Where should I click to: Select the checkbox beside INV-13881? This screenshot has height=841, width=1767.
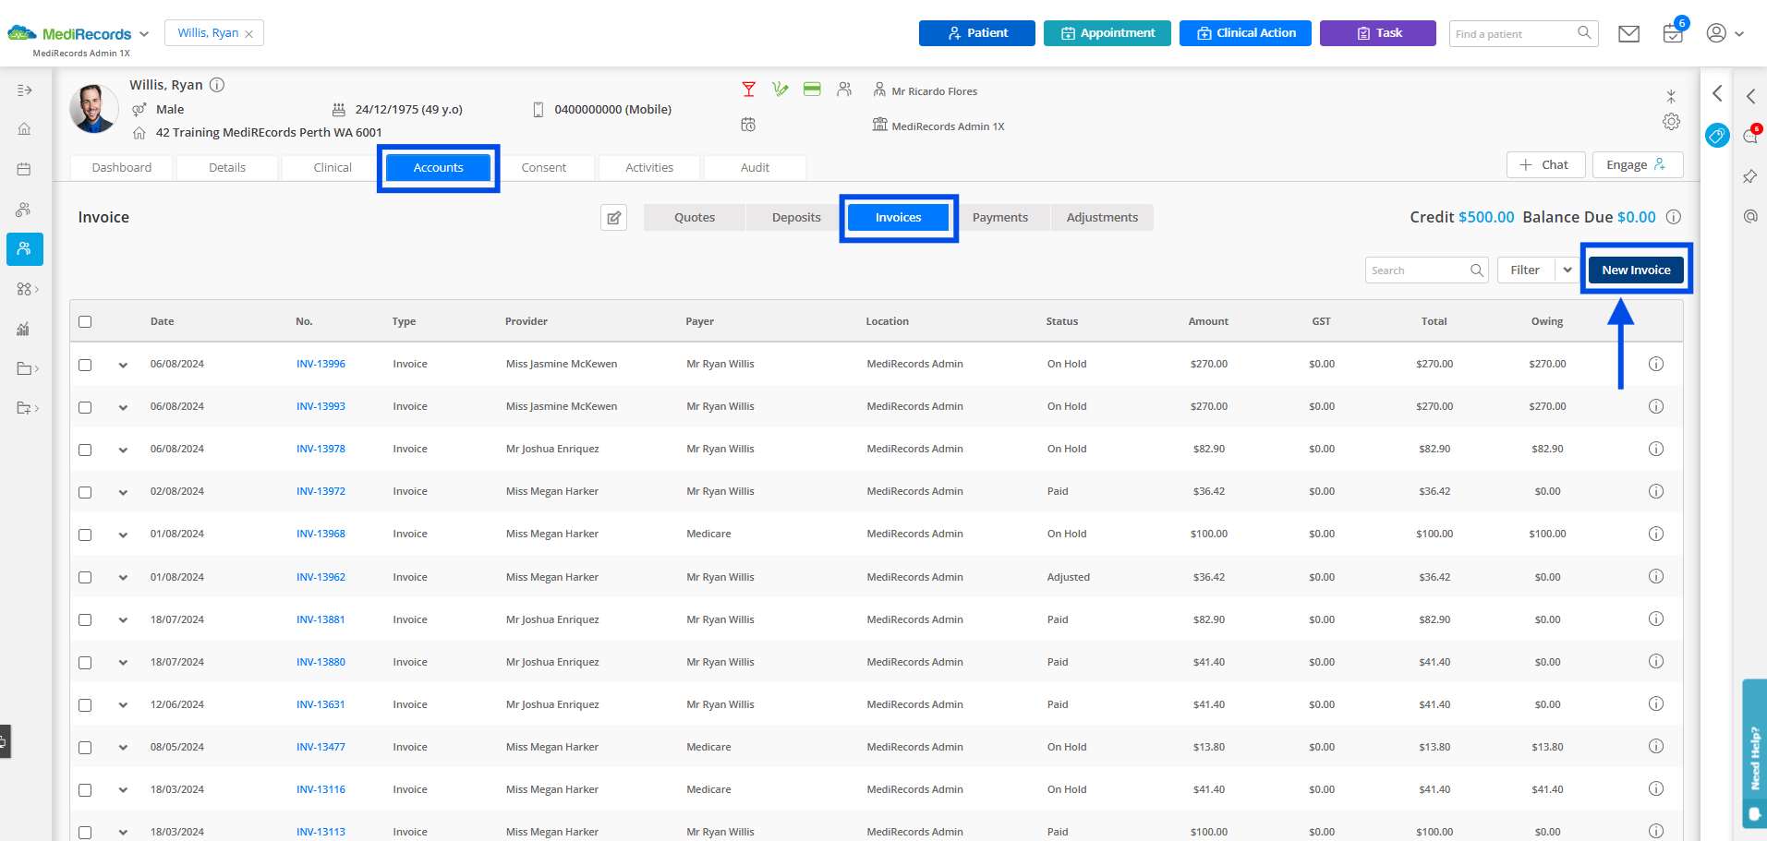[x=85, y=619]
